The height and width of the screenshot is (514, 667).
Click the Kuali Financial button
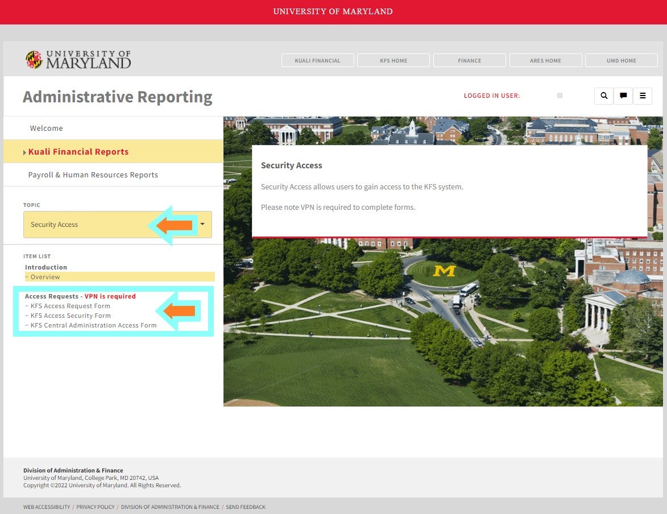tap(317, 61)
